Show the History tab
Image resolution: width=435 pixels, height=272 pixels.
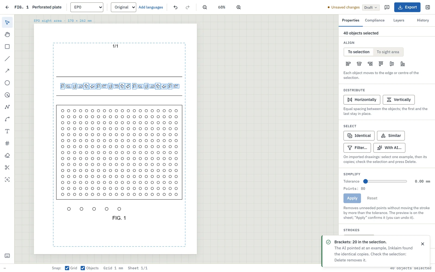[423, 20]
